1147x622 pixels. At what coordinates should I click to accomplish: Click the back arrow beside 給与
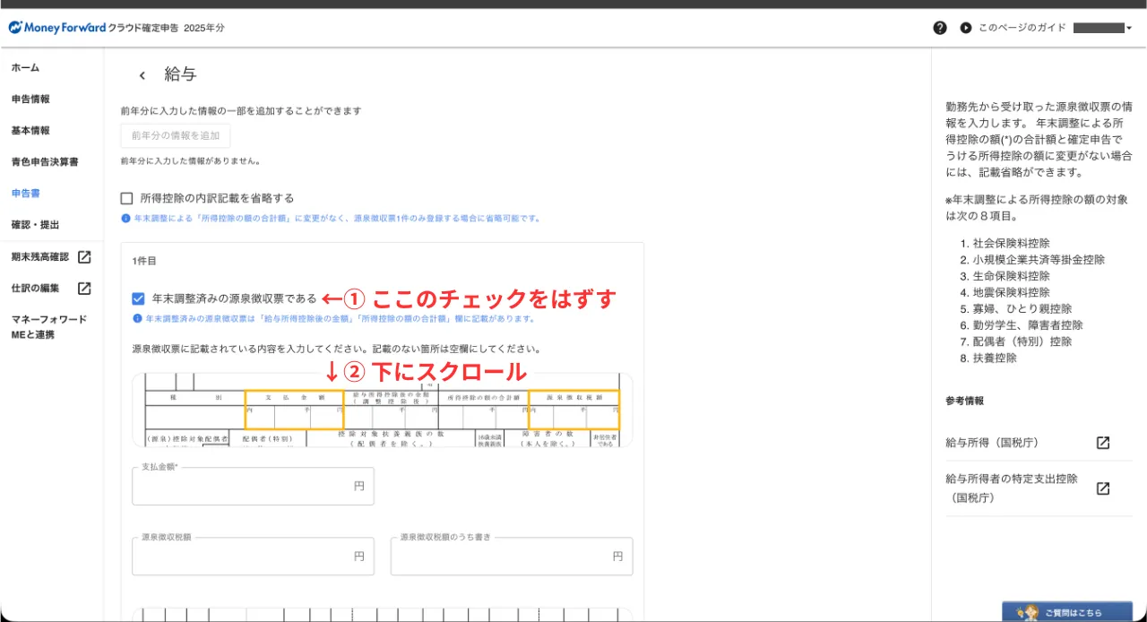tap(142, 75)
